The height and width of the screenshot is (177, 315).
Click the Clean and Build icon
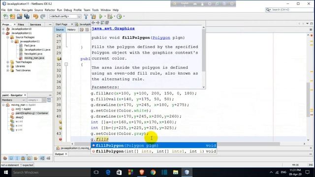[93, 16]
